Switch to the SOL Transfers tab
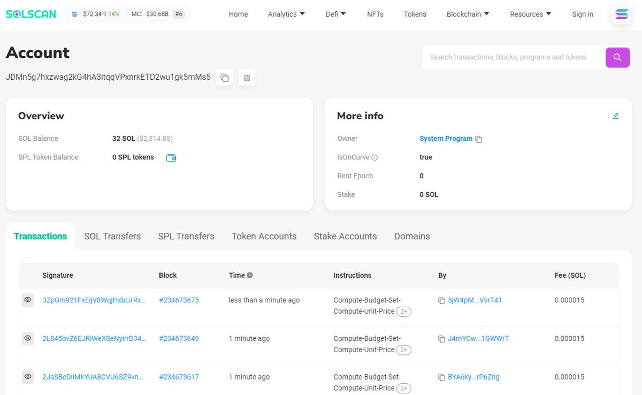Screen dimensions: 642x395 [112, 236]
